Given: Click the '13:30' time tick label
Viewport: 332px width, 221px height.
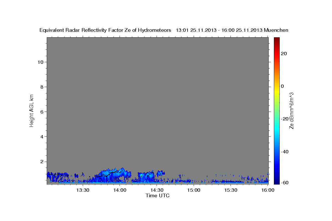Looking at the screenshot, I should coord(82,190).
